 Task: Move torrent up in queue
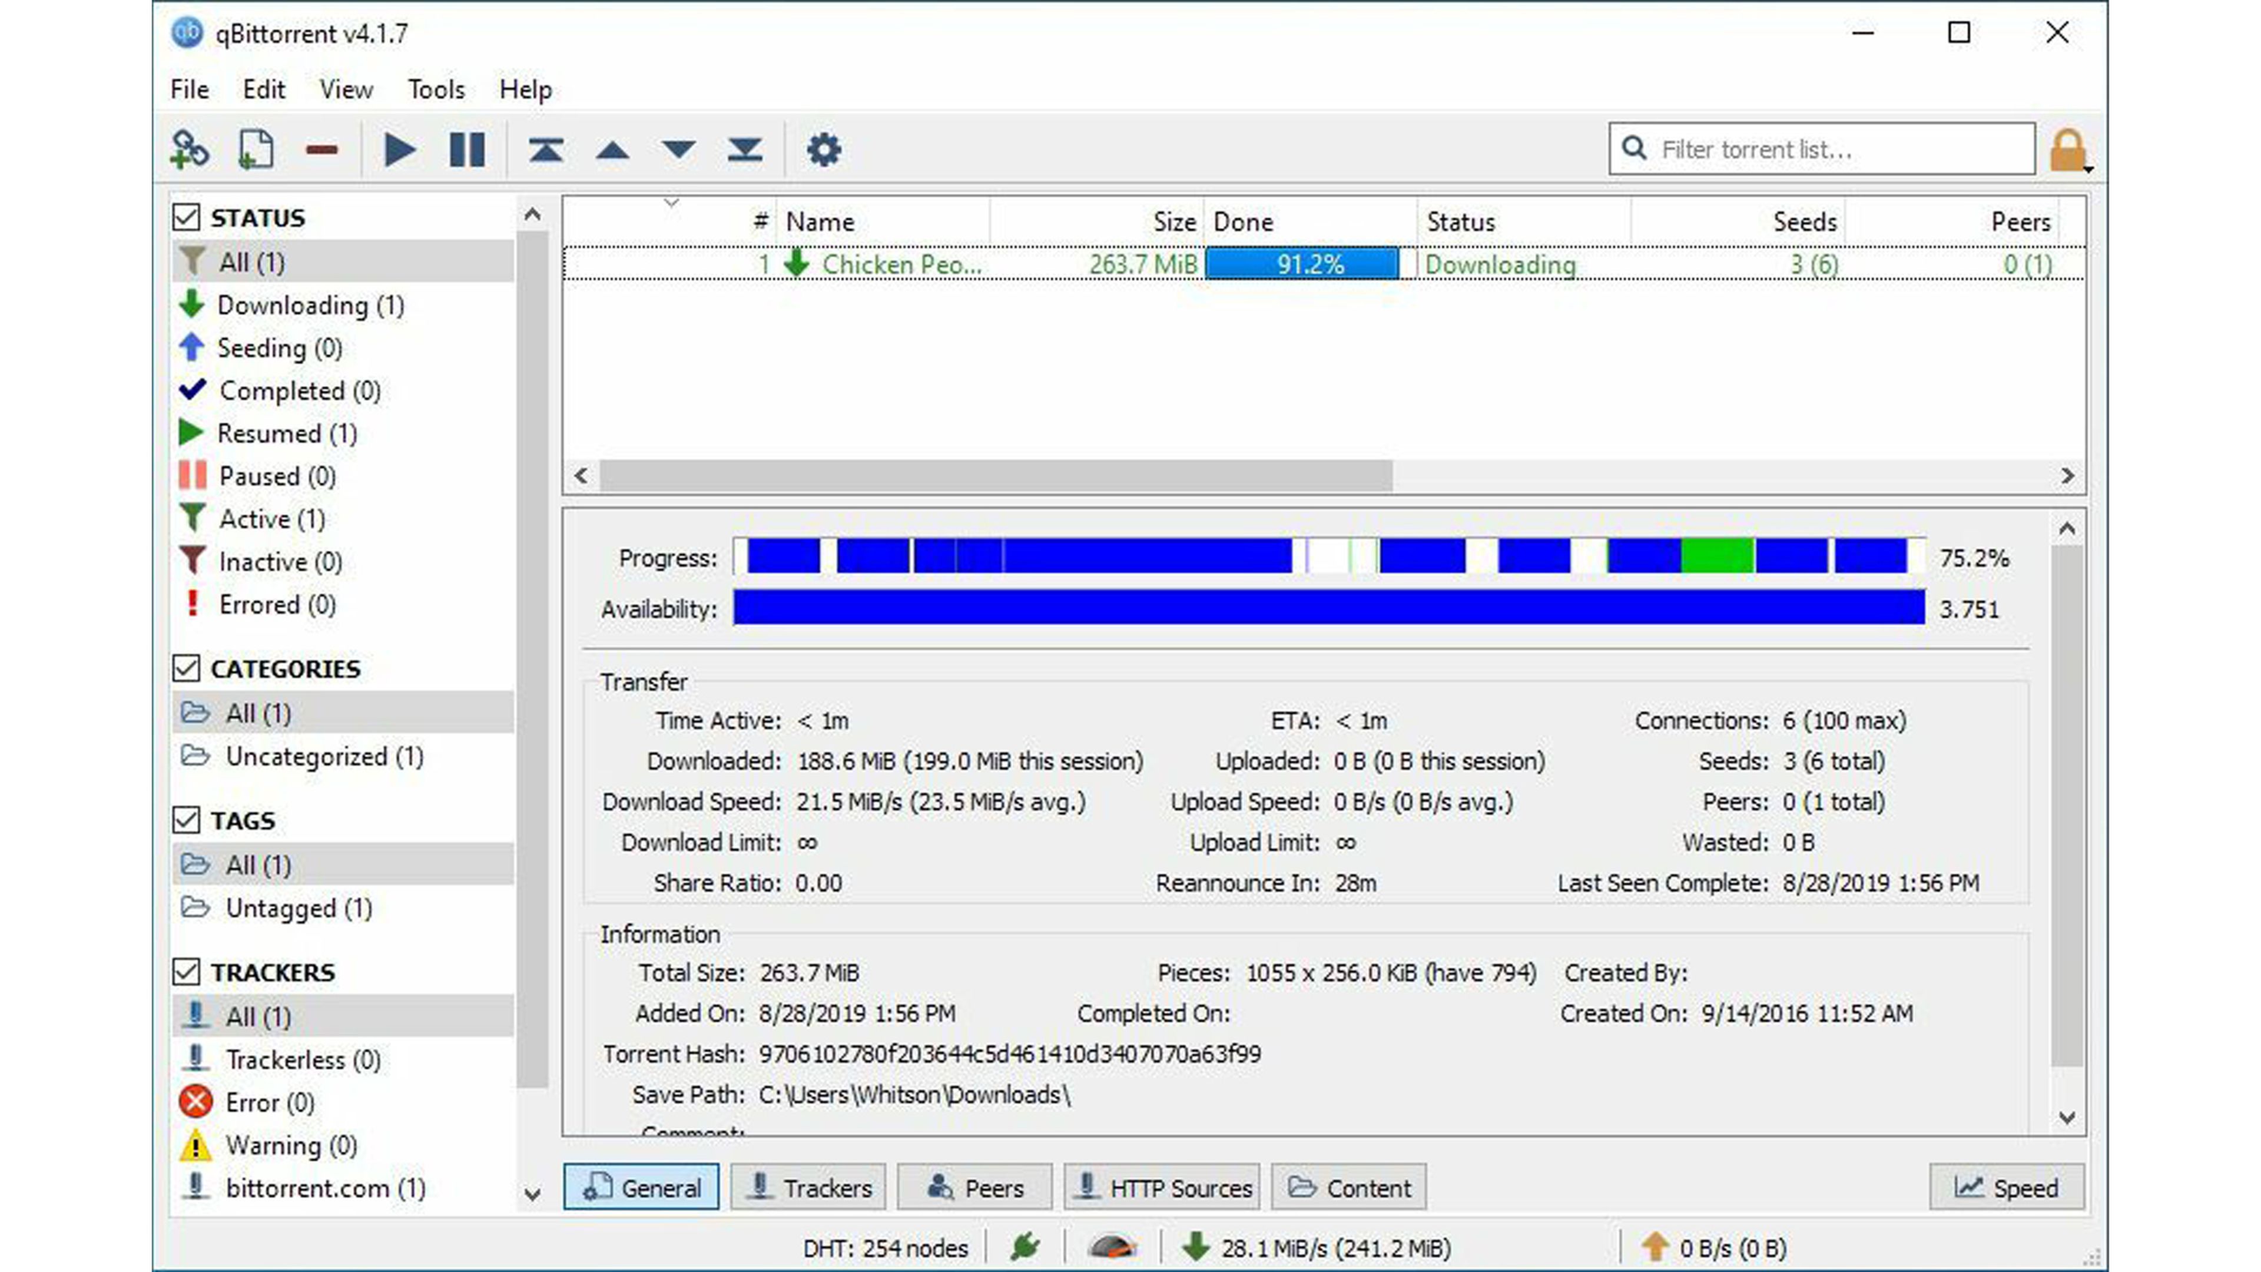[612, 150]
